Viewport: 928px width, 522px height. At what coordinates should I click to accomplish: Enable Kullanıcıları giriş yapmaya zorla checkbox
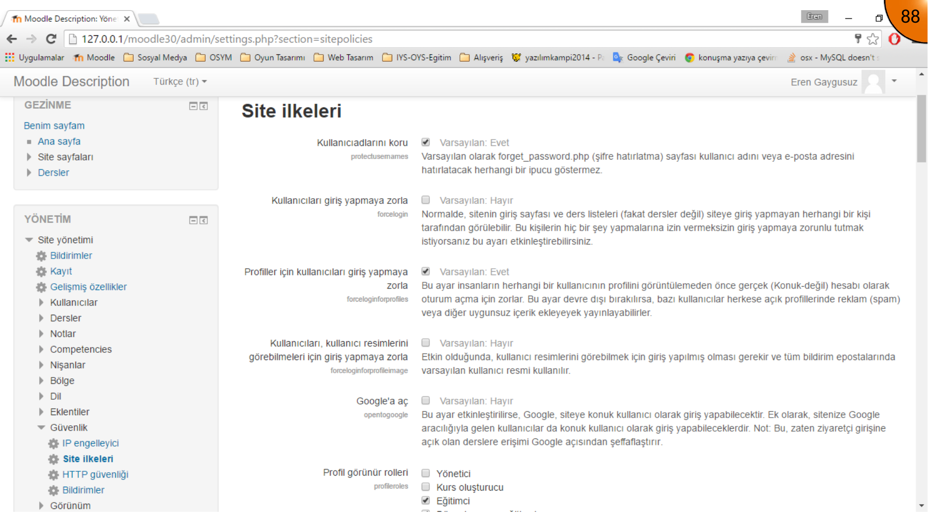click(x=426, y=200)
